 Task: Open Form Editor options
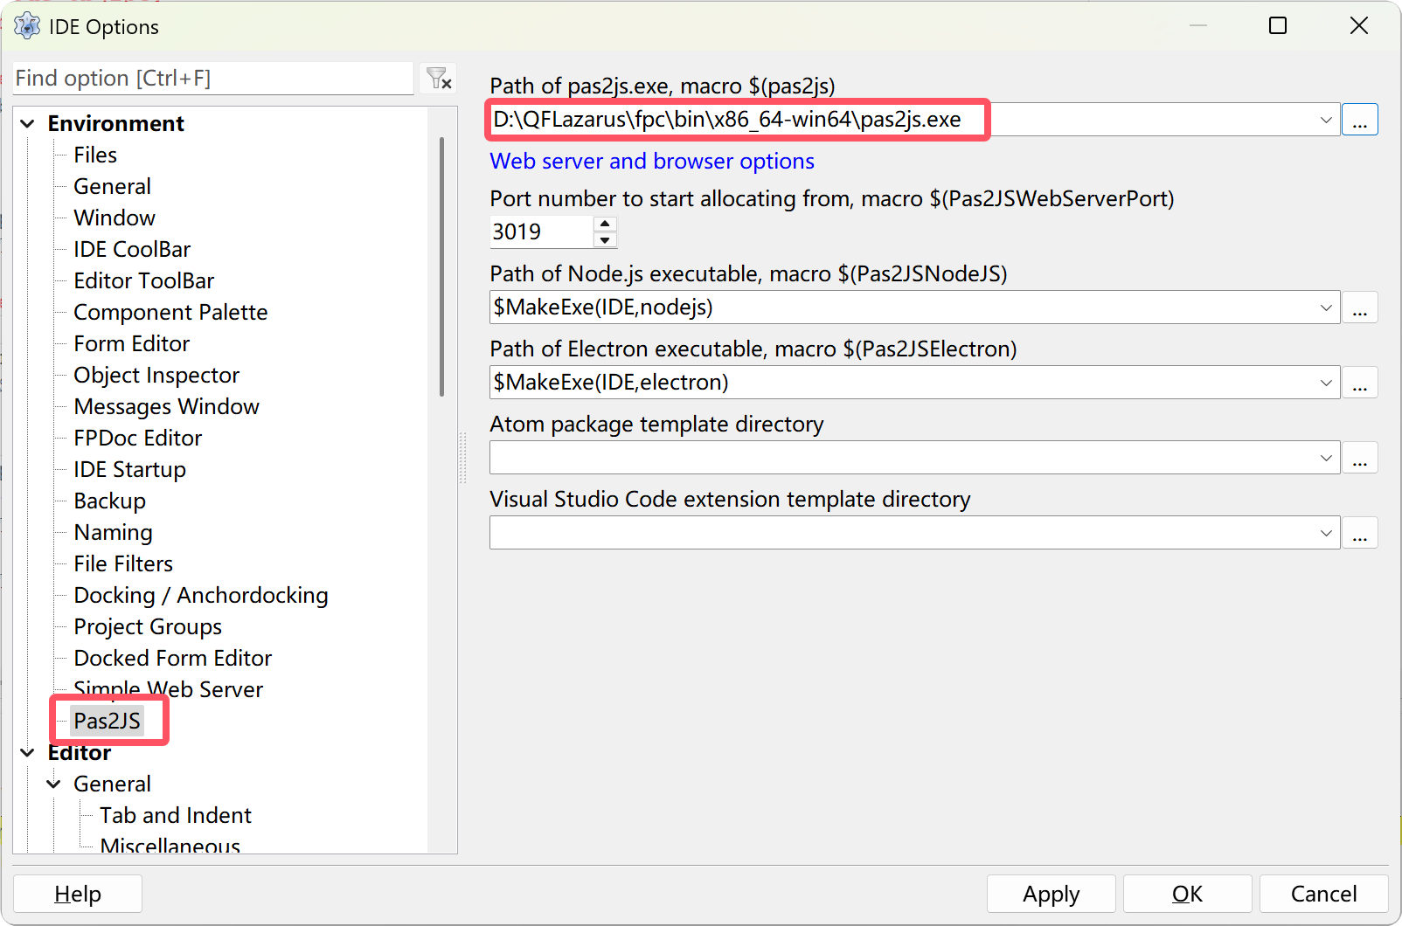click(x=132, y=344)
